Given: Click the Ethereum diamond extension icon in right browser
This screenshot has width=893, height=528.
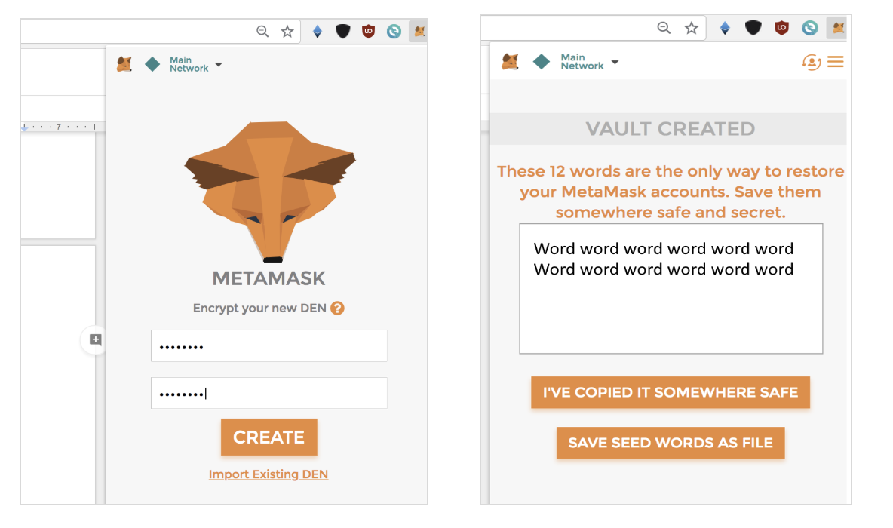Looking at the screenshot, I should 724,28.
